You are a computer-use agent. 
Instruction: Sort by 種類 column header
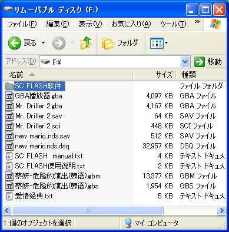[x=201, y=75]
